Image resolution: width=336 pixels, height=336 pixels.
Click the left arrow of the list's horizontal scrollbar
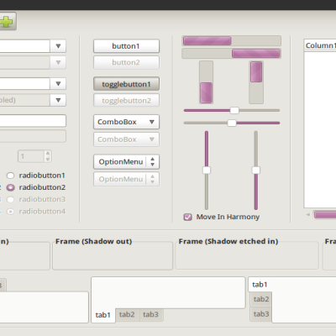pos(308,214)
